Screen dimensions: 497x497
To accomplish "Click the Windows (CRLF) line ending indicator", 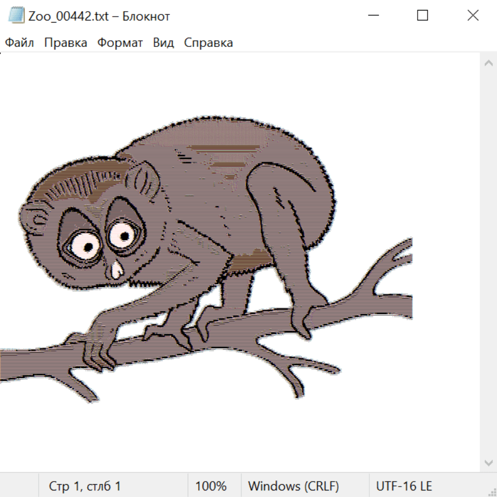I will (293, 487).
